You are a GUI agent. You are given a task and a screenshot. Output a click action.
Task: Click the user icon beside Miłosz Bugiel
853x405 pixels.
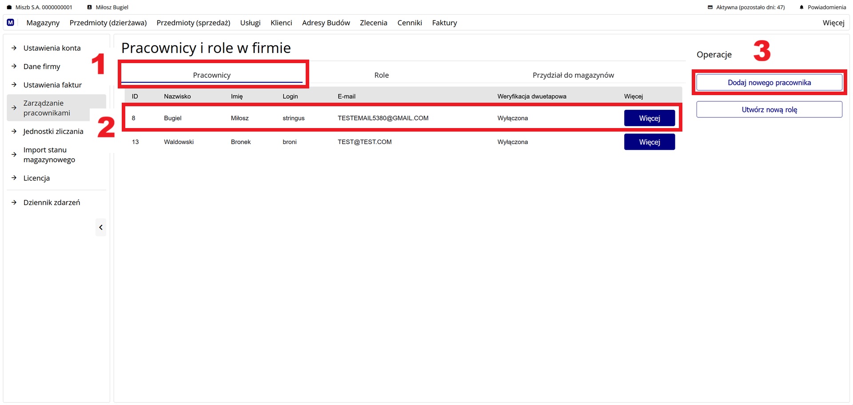pyautogui.click(x=89, y=8)
